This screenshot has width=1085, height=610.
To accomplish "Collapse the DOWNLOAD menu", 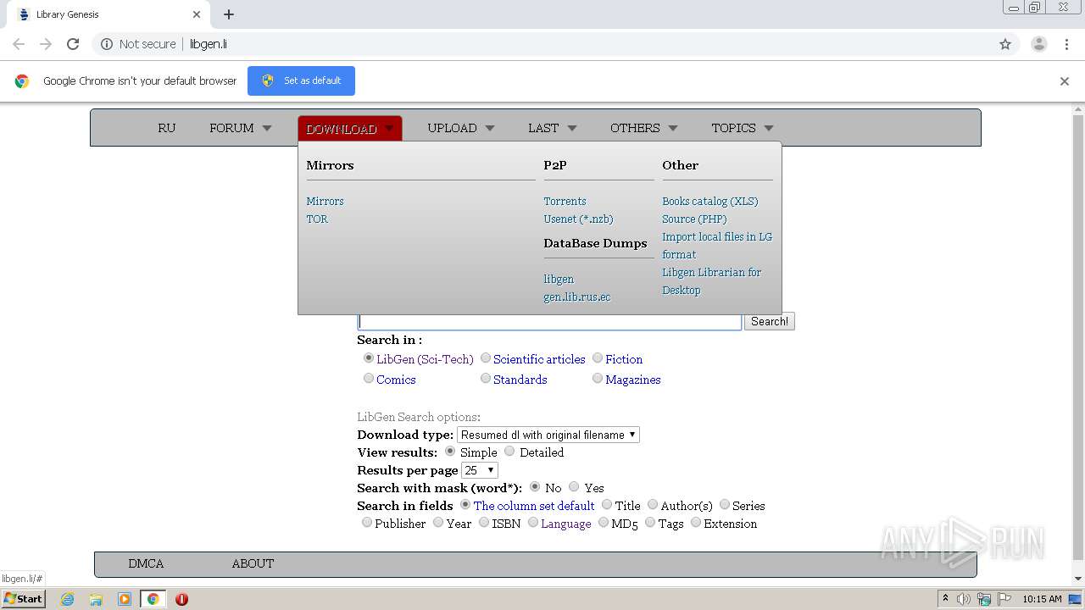I will [x=350, y=129].
